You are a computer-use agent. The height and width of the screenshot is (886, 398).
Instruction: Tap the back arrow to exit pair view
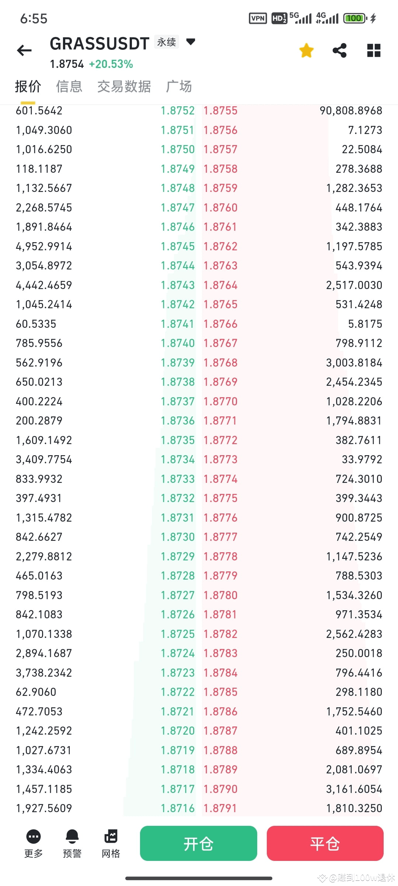pyautogui.click(x=24, y=50)
